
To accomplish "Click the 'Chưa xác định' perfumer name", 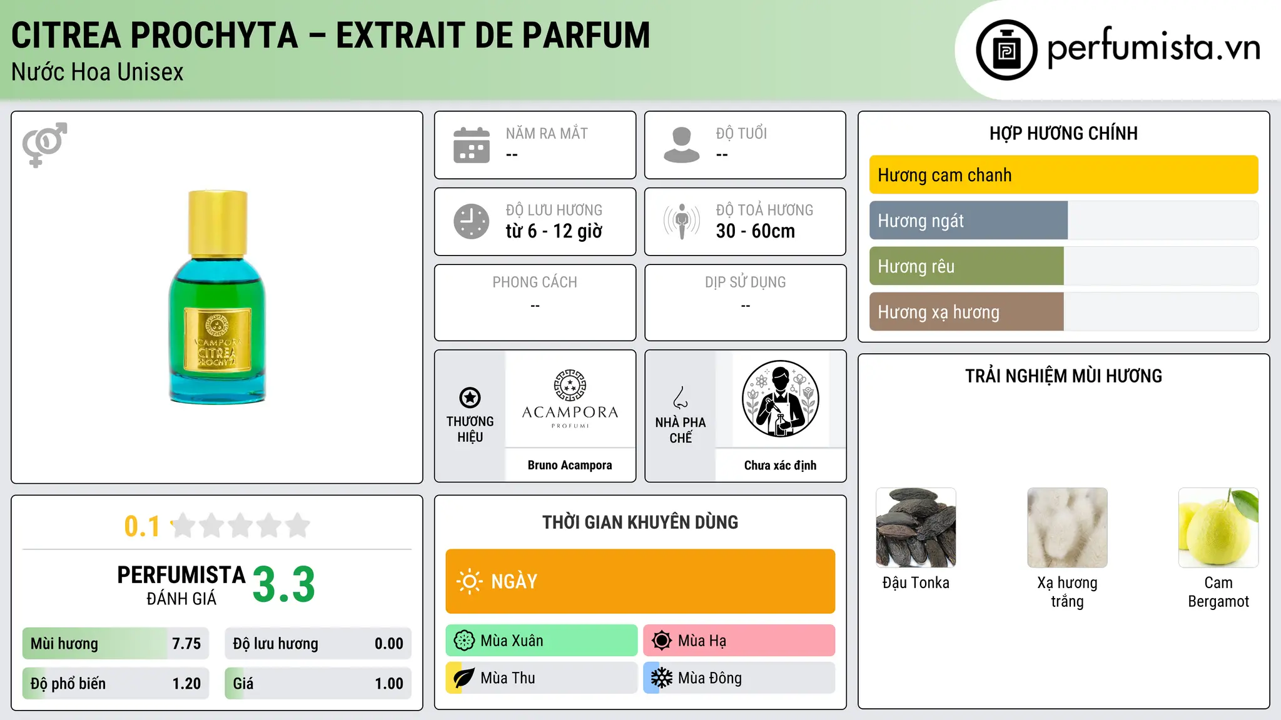I will coord(780,465).
